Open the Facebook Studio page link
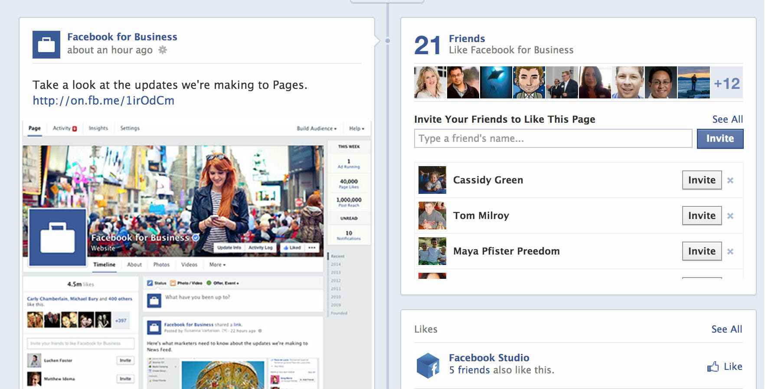765x389 pixels. click(x=489, y=358)
